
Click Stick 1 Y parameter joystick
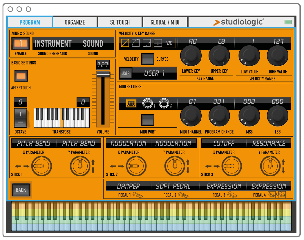pyautogui.click(x=80, y=166)
